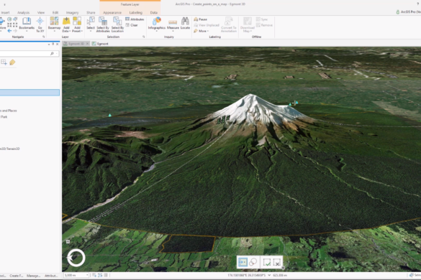
Task: Open the Analysis ribbon tab
Action: pos(23,13)
